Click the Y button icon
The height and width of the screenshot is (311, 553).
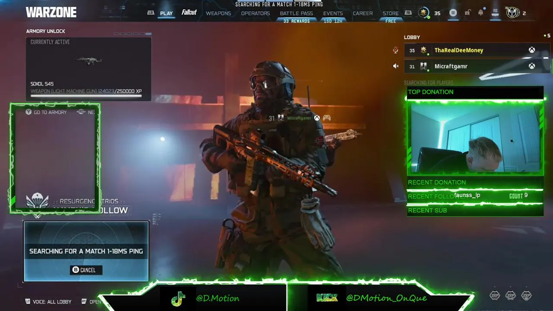pyautogui.click(x=29, y=112)
